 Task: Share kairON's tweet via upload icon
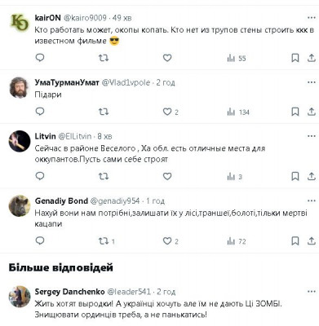point(312,58)
